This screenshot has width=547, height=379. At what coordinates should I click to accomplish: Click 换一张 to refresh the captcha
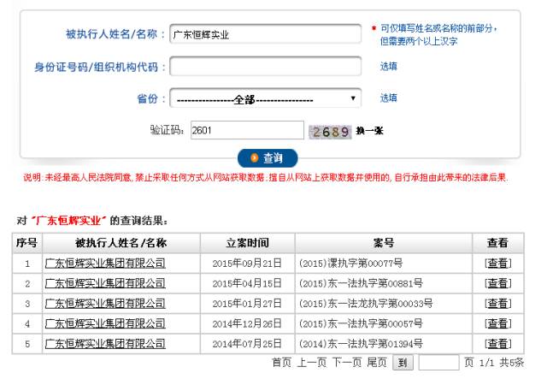(x=369, y=131)
